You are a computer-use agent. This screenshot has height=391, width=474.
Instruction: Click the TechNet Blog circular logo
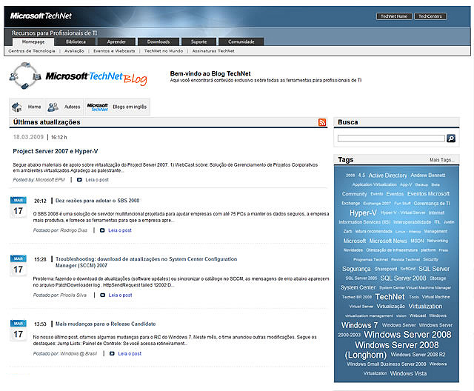click(25, 76)
